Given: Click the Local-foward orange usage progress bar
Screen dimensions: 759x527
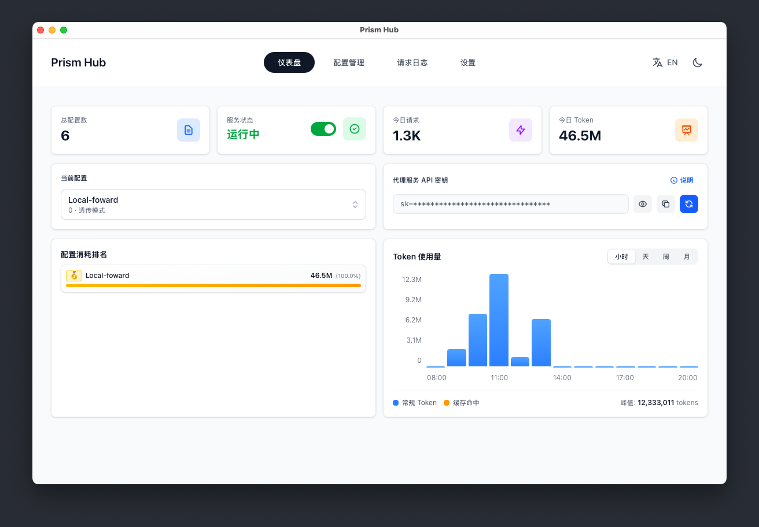Looking at the screenshot, I should pos(213,285).
